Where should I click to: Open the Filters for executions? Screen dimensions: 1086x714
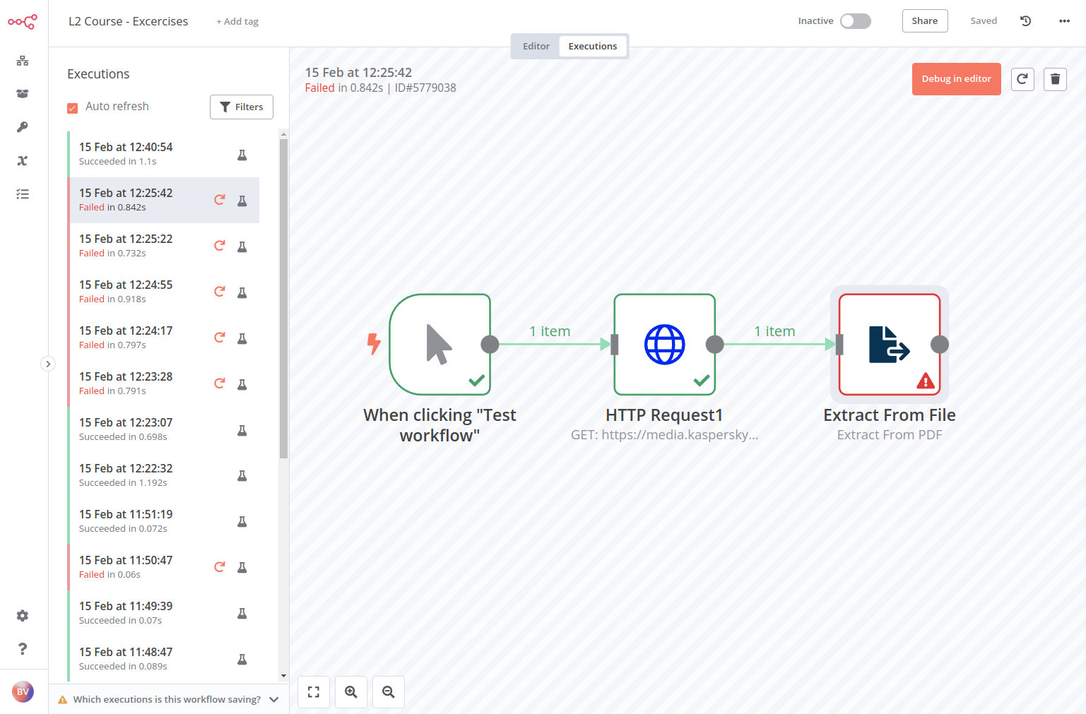coord(242,107)
